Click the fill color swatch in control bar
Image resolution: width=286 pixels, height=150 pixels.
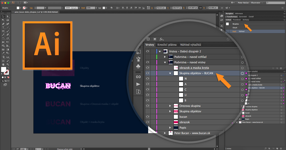(x=18, y=8)
